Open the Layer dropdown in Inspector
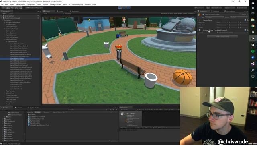The height and width of the screenshot is (145, 257). [x=239, y=17]
